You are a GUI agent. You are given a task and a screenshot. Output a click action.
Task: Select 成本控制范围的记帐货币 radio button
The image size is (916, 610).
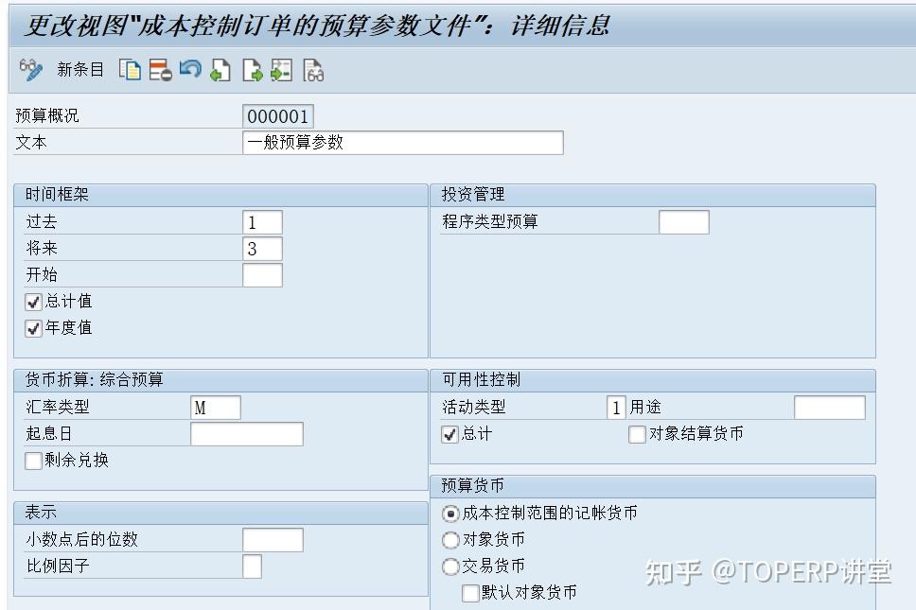click(x=450, y=514)
